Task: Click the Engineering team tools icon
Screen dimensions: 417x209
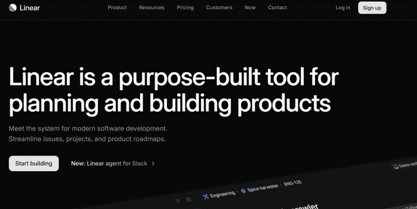Action: click(206, 196)
